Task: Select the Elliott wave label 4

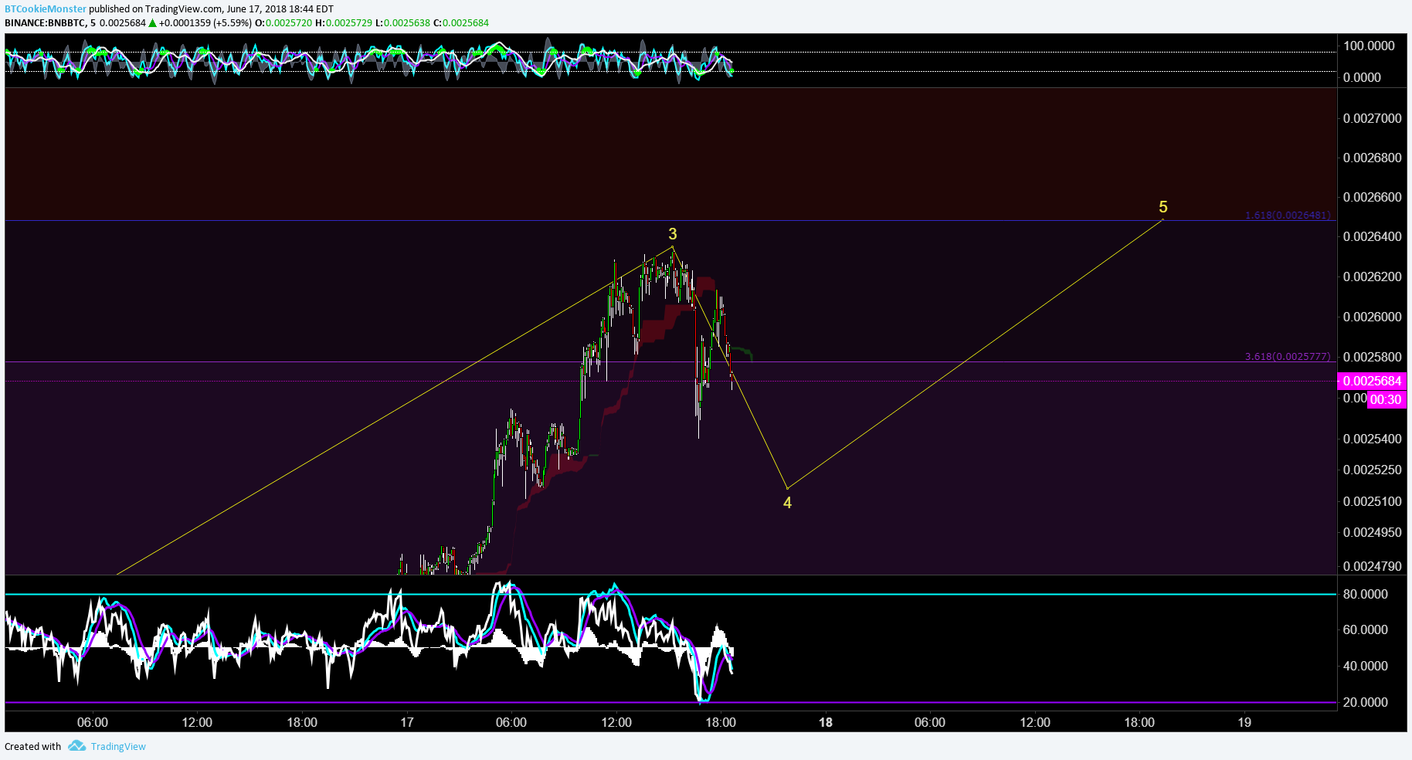Action: pos(787,503)
